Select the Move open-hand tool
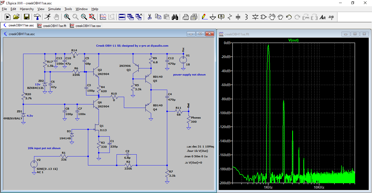The width and height of the screenshot is (372, 193). click(272, 17)
